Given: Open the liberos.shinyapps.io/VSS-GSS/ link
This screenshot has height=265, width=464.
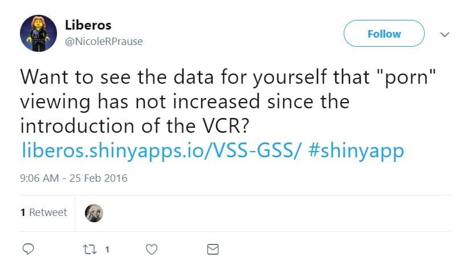Looking at the screenshot, I should [161, 150].
